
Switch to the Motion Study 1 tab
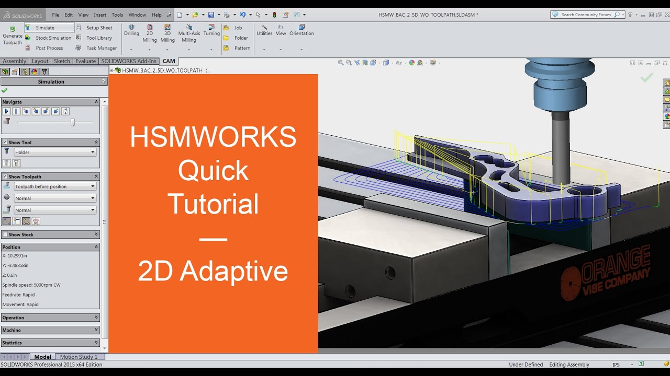tap(79, 357)
